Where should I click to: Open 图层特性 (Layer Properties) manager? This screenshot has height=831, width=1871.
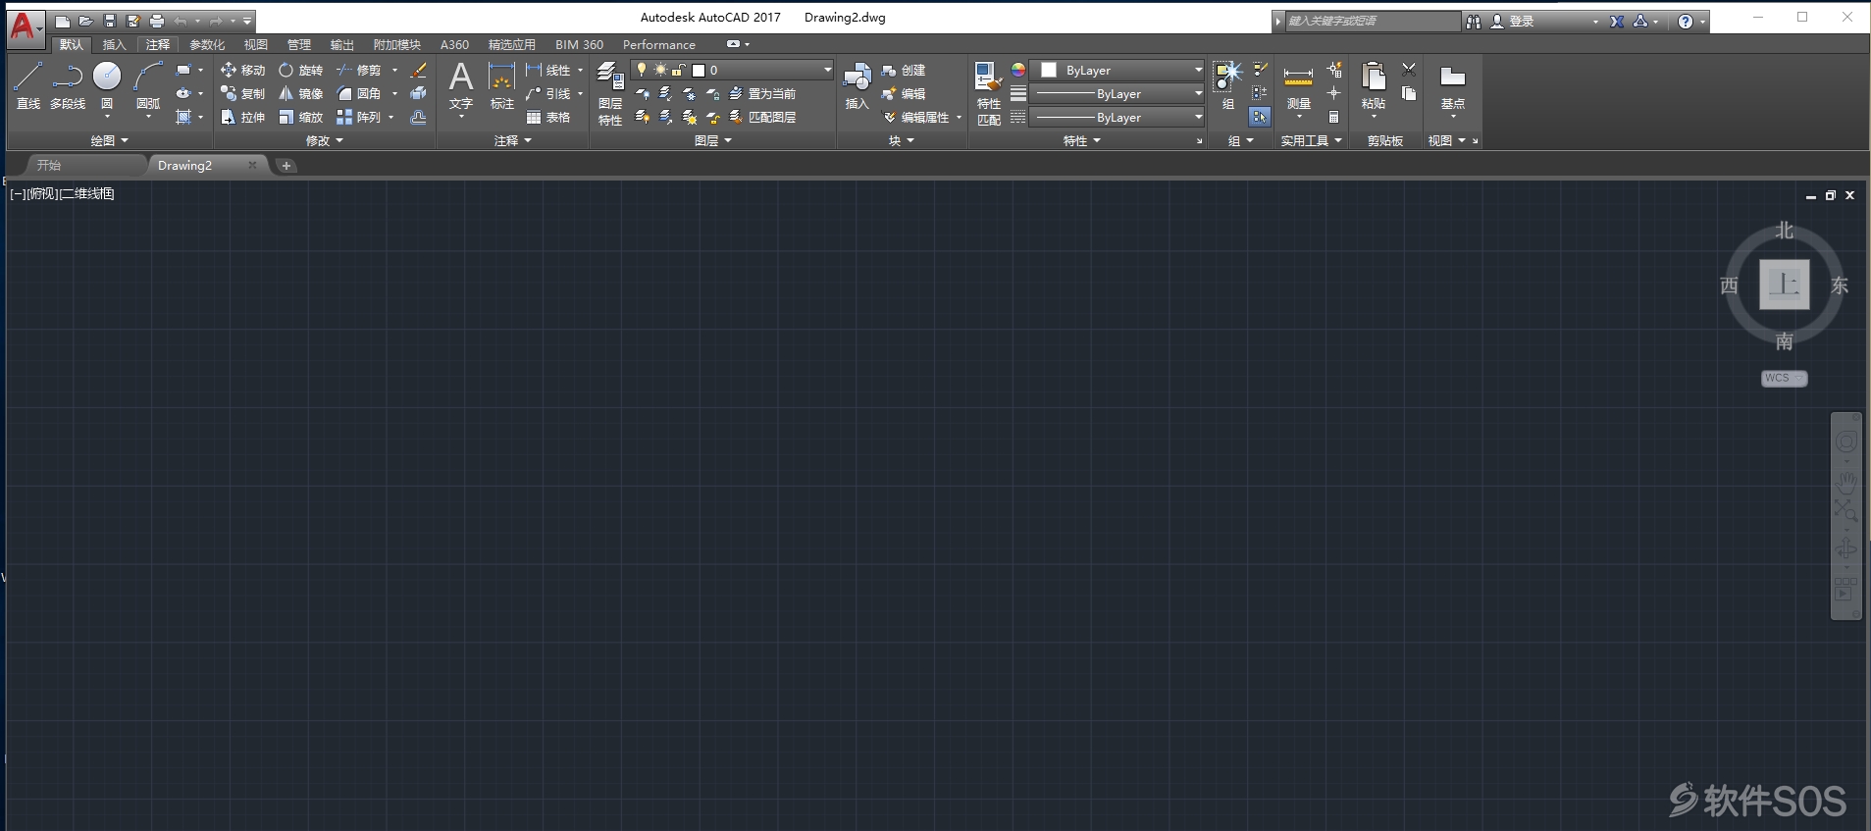[x=610, y=93]
